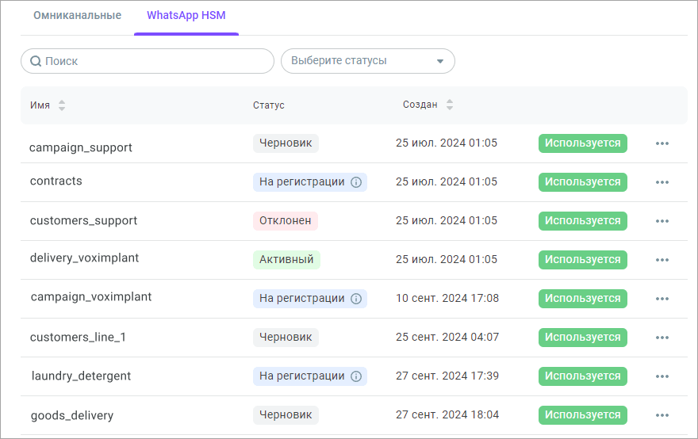
Task: Open the three-dot menu for delivery_voximplant
Action: (662, 260)
